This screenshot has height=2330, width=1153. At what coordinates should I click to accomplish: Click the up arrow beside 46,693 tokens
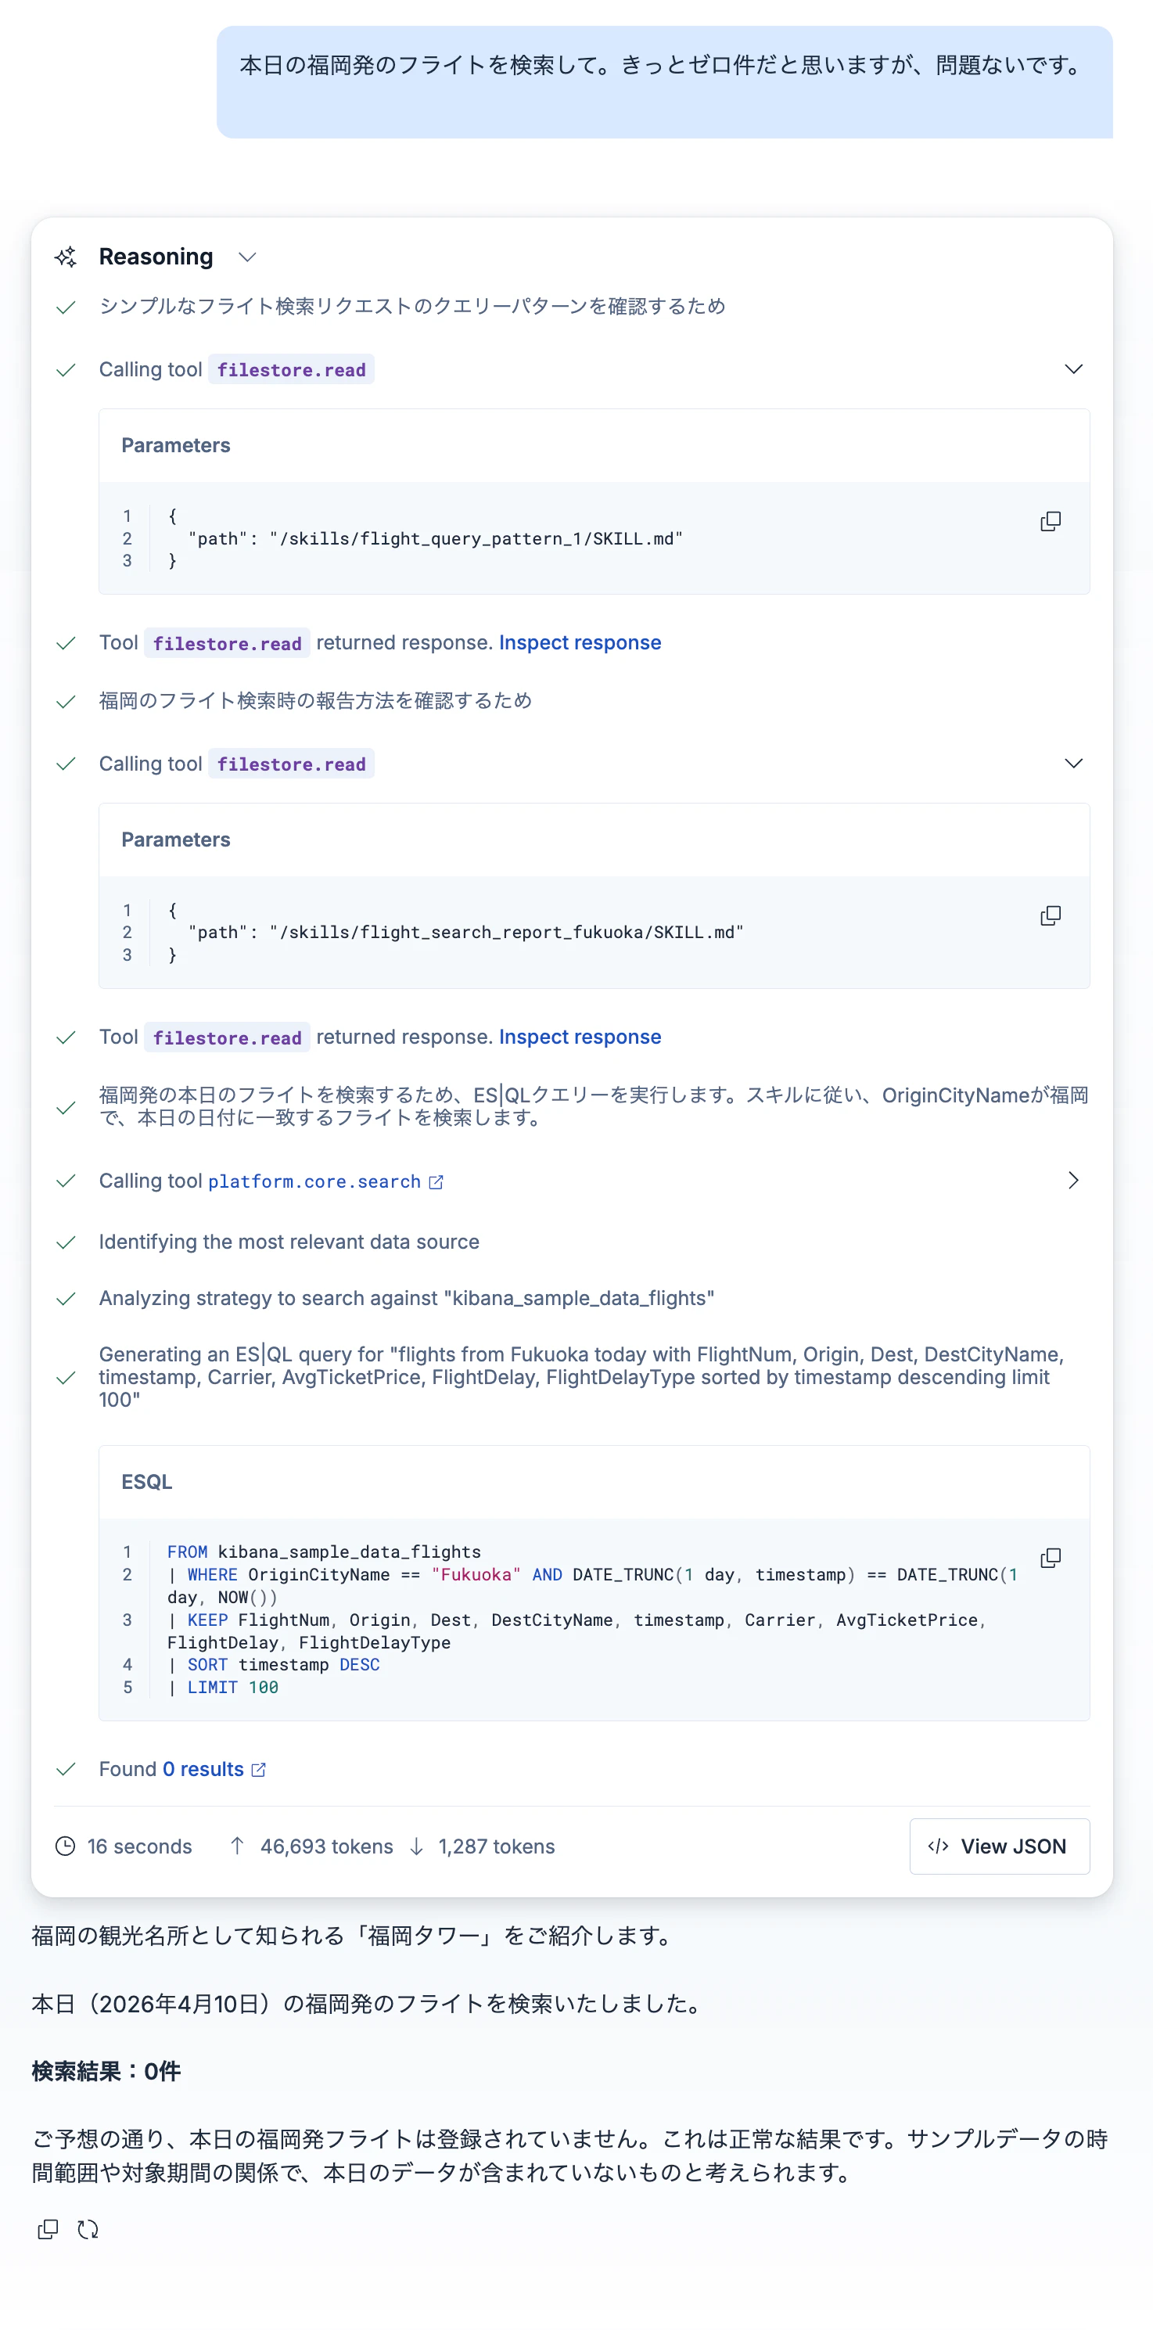point(237,1845)
